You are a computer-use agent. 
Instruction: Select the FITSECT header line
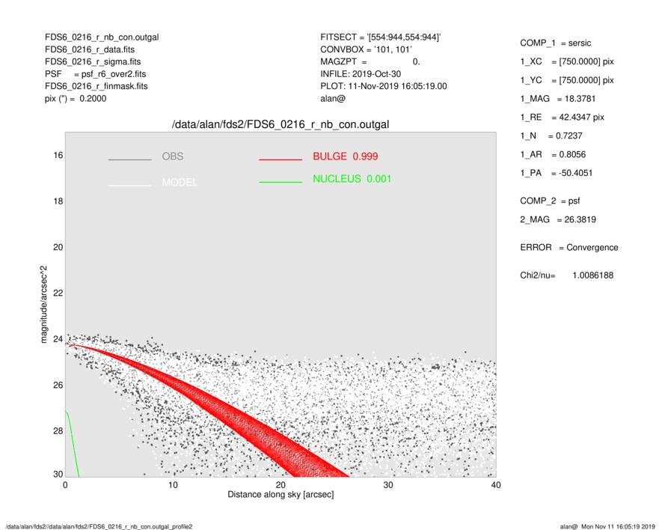click(381, 37)
